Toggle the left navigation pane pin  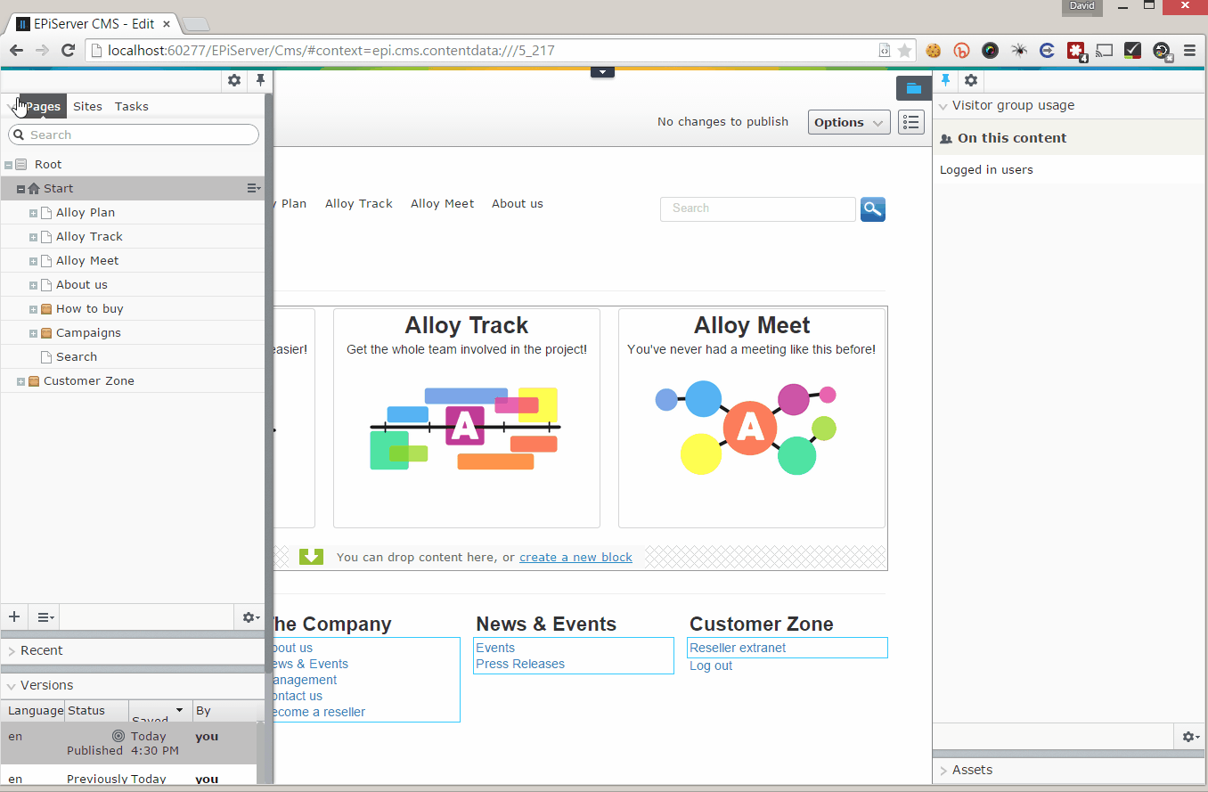click(260, 80)
